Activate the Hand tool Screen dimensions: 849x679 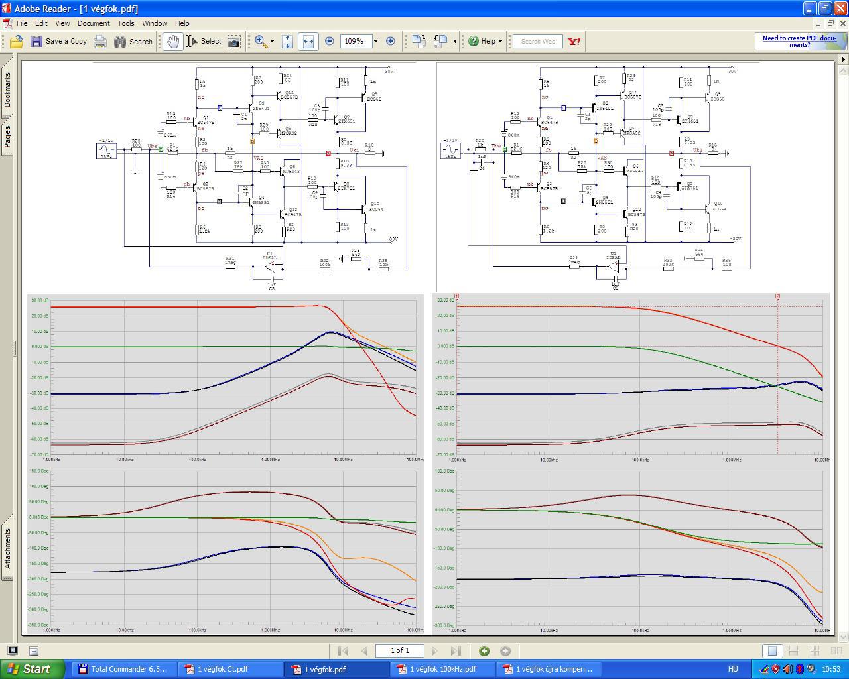pos(172,41)
